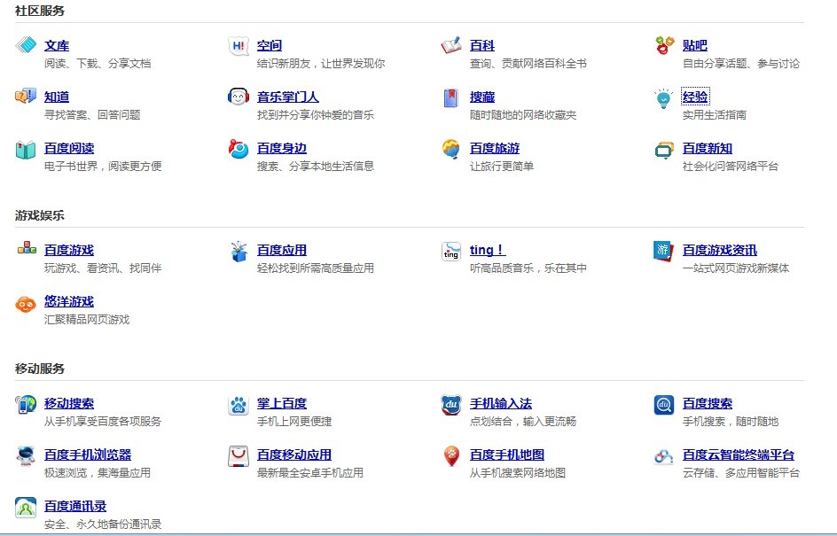
Task: Click the 百度搜索 magnifier icon
Action: (664, 405)
